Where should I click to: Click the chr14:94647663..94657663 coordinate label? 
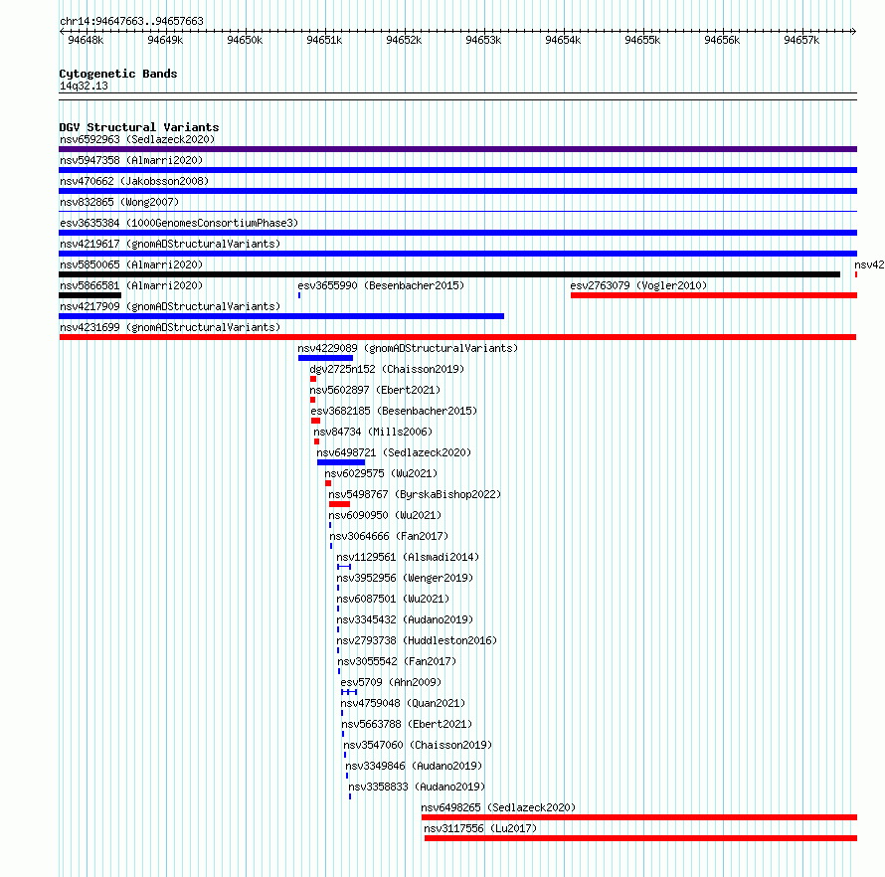[x=131, y=22]
